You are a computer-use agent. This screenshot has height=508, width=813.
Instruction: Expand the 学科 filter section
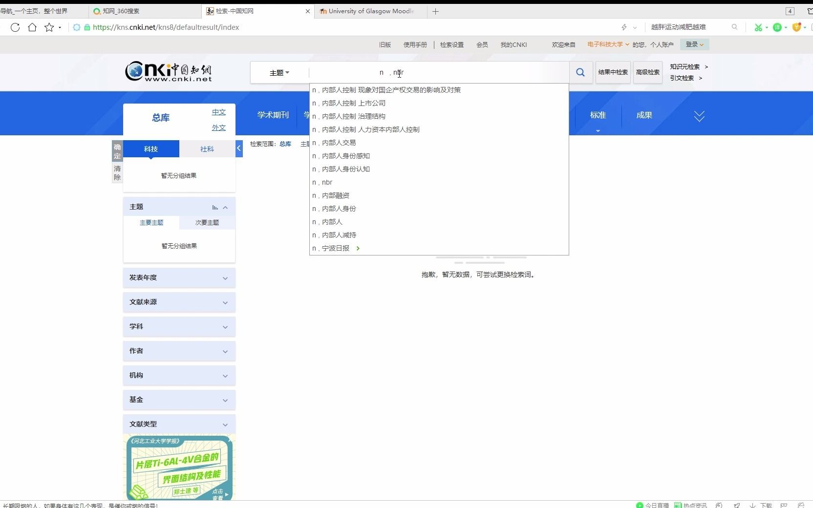coord(179,327)
